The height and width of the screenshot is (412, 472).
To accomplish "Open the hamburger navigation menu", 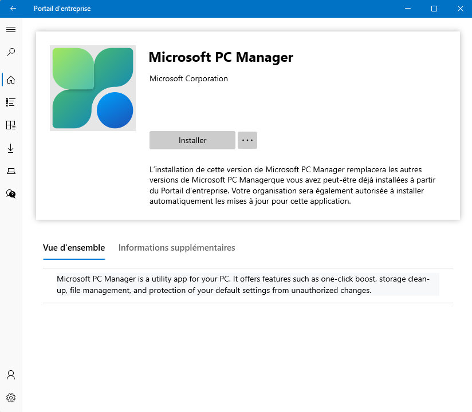I will click(11, 30).
